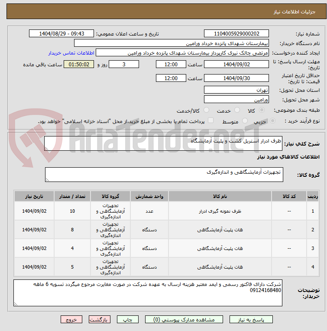Select the کالا/خدمت radio button
327x331 pixels.
coord(206,110)
